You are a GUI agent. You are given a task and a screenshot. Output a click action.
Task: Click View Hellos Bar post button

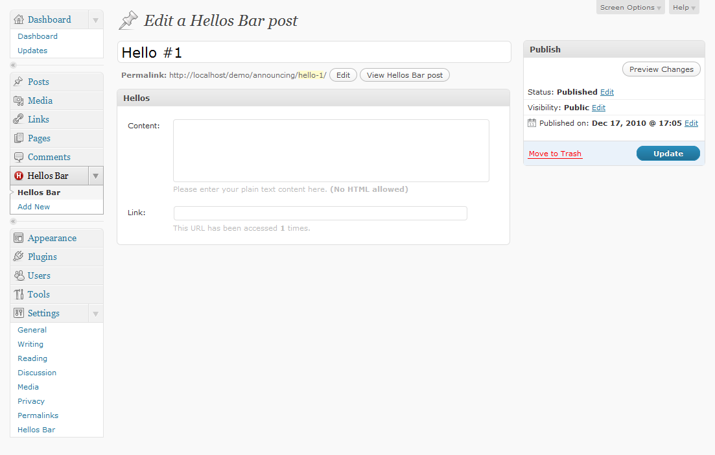[x=404, y=75]
